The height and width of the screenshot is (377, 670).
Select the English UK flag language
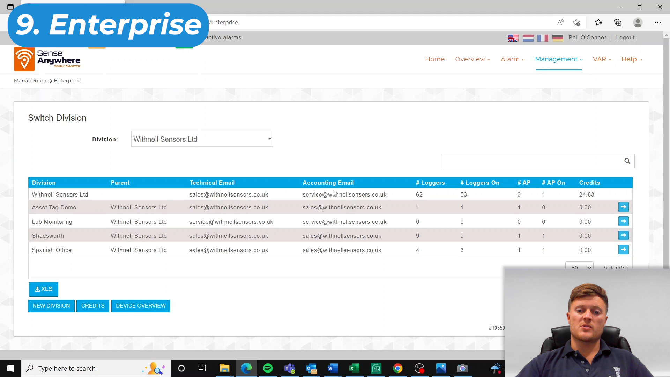pyautogui.click(x=513, y=38)
